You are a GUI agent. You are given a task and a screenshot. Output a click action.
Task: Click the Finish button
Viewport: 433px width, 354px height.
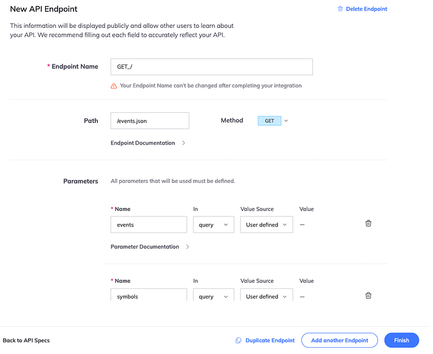tap(401, 340)
